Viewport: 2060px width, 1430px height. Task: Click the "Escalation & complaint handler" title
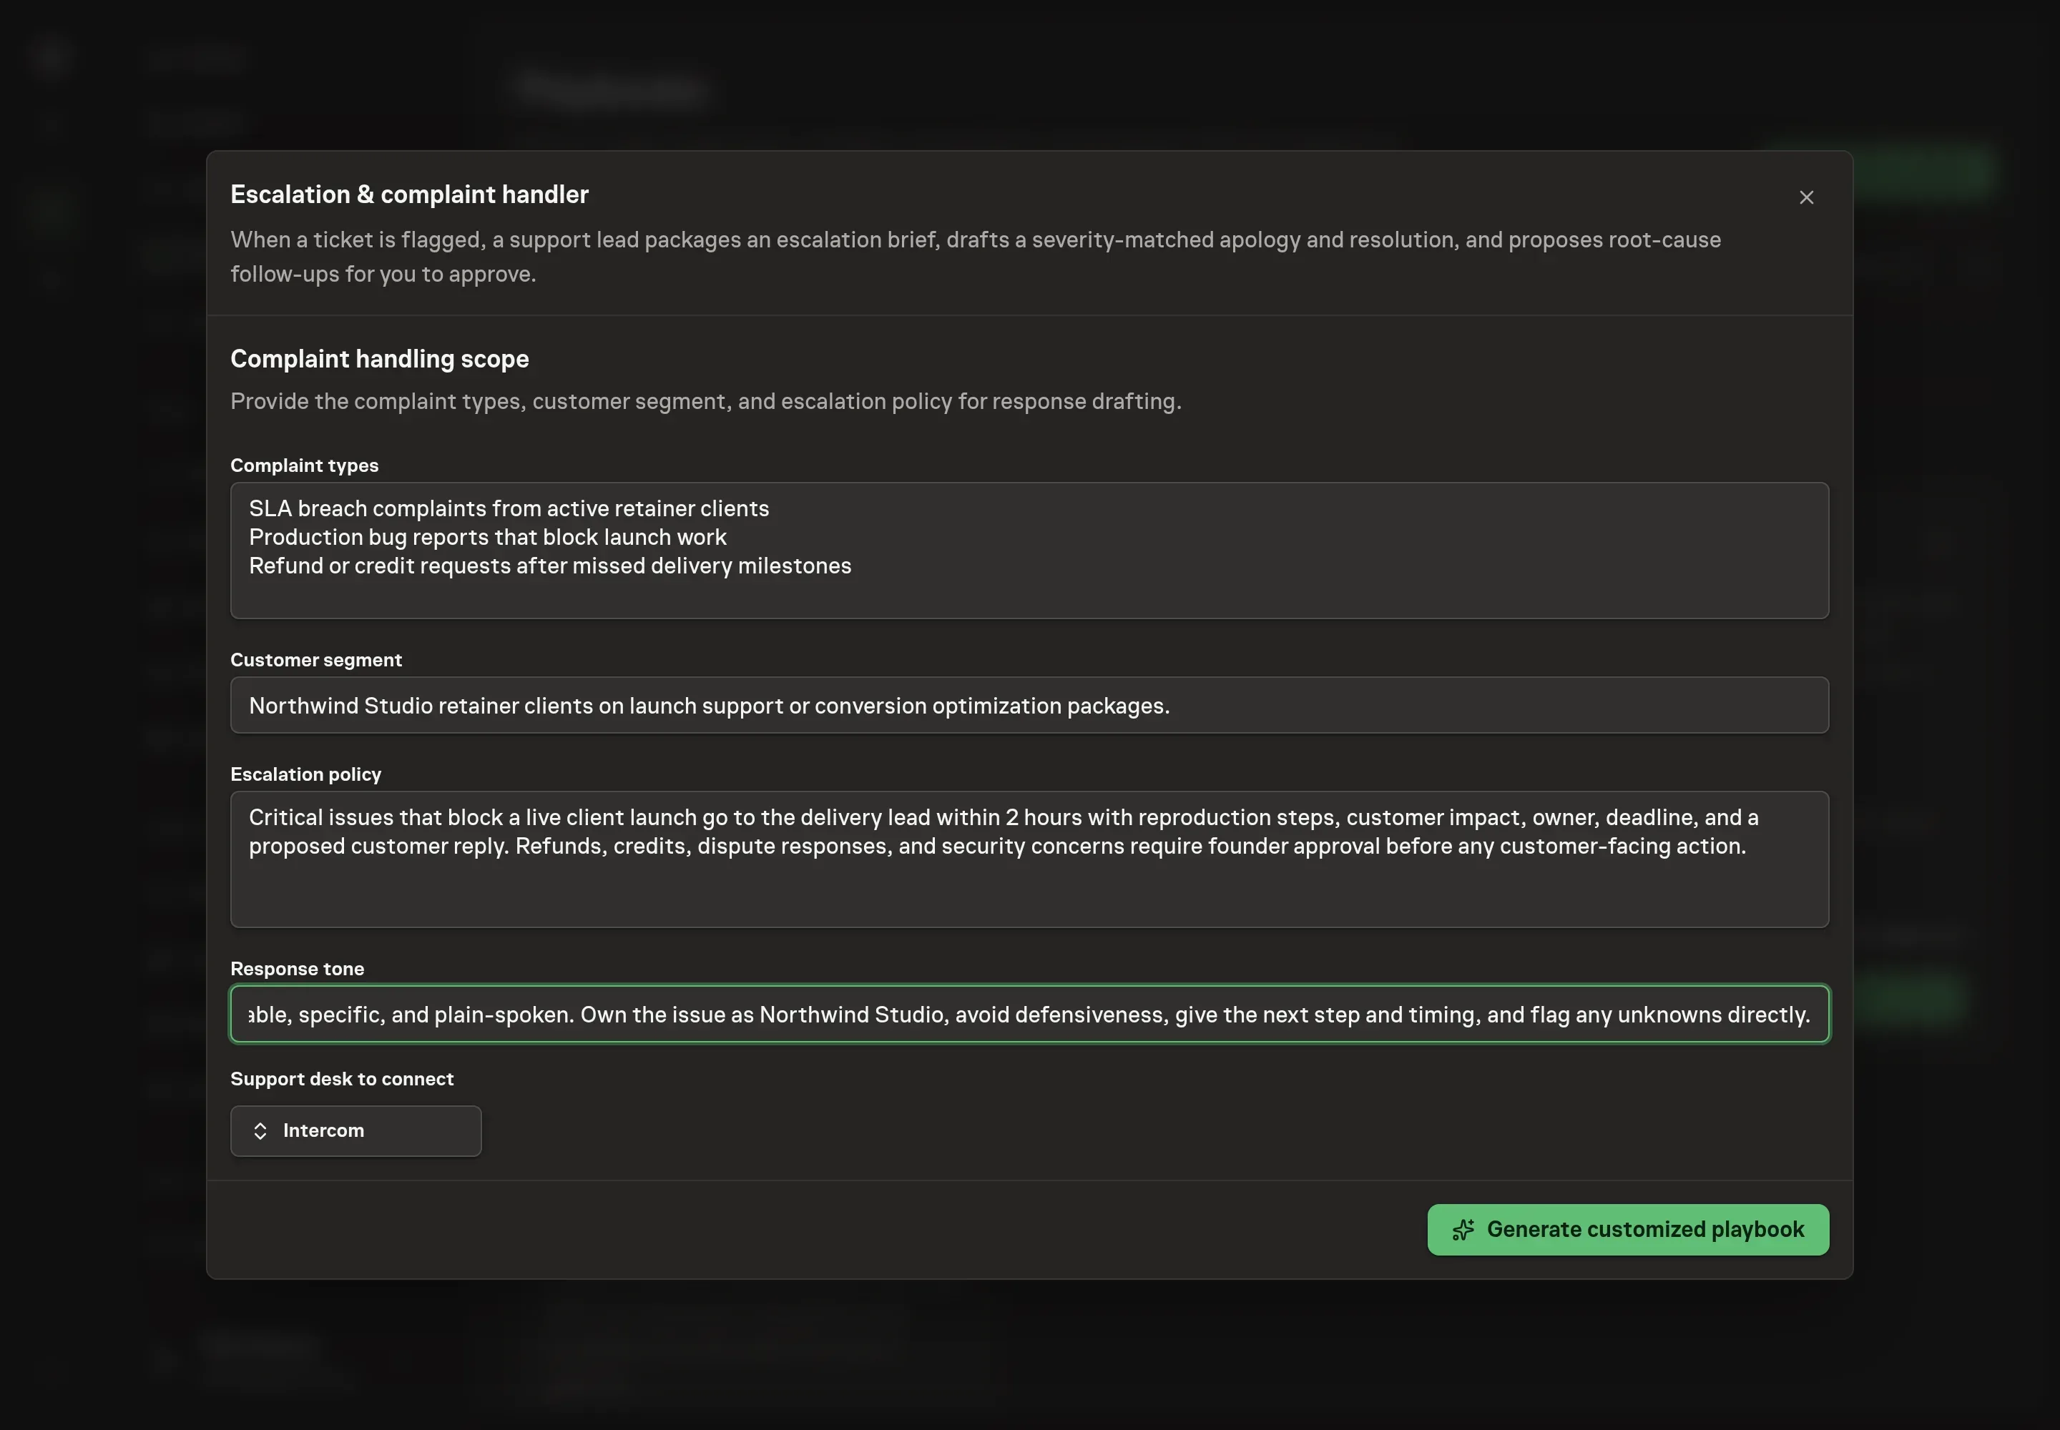[408, 194]
